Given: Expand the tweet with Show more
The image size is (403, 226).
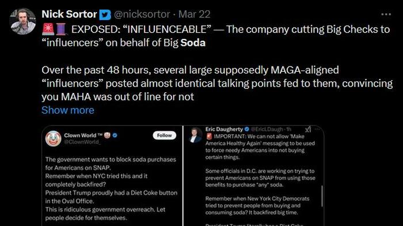Looking at the screenshot, I should (x=68, y=110).
